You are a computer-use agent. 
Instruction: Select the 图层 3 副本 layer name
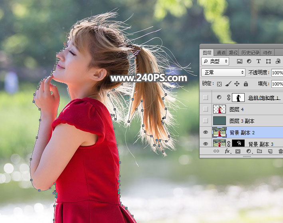242,121
